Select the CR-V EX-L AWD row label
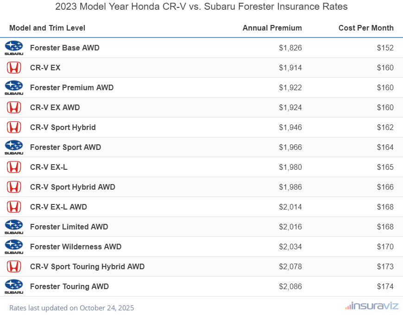 58,207
